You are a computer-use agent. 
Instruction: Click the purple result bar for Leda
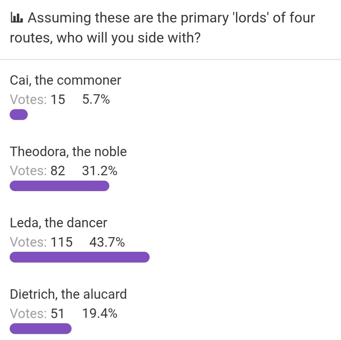80,257
